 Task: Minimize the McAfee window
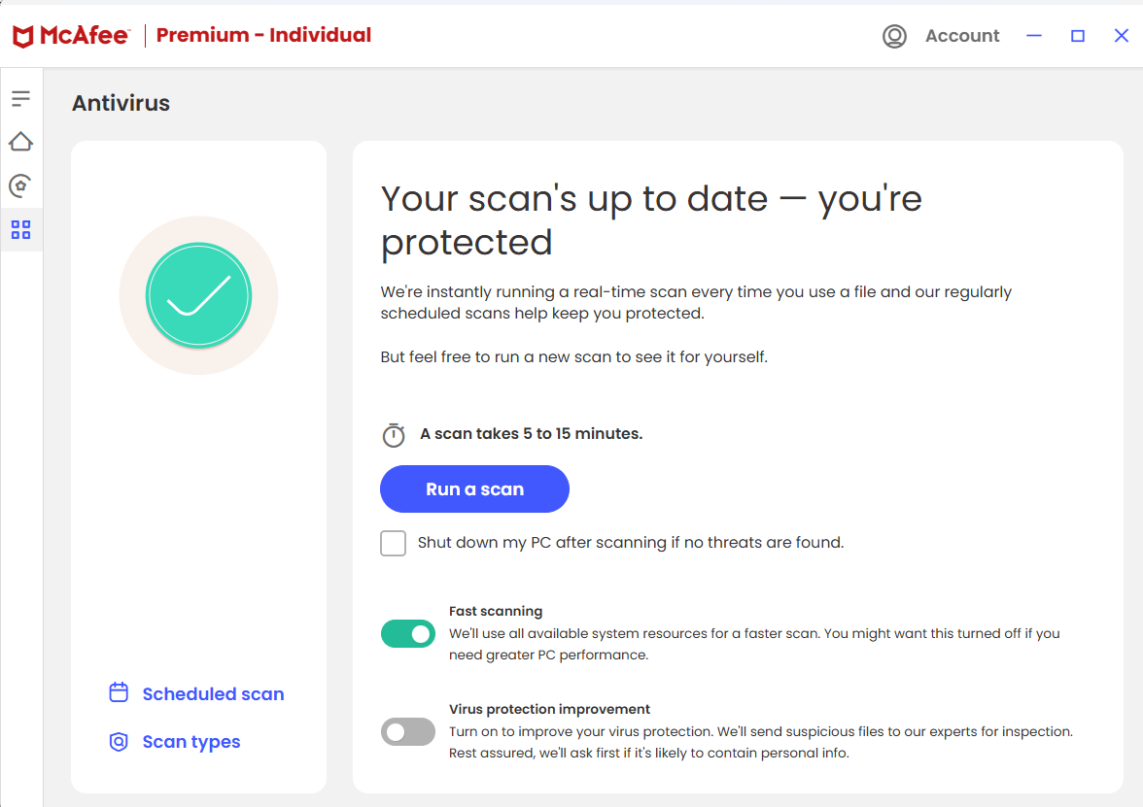click(x=1034, y=36)
